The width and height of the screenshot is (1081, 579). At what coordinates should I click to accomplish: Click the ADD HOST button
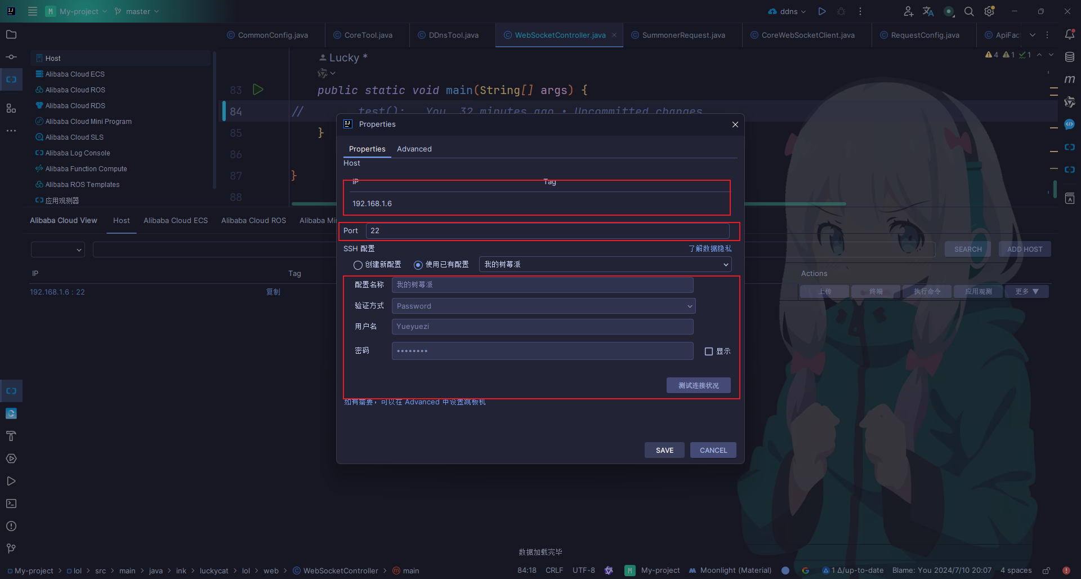pyautogui.click(x=1025, y=249)
